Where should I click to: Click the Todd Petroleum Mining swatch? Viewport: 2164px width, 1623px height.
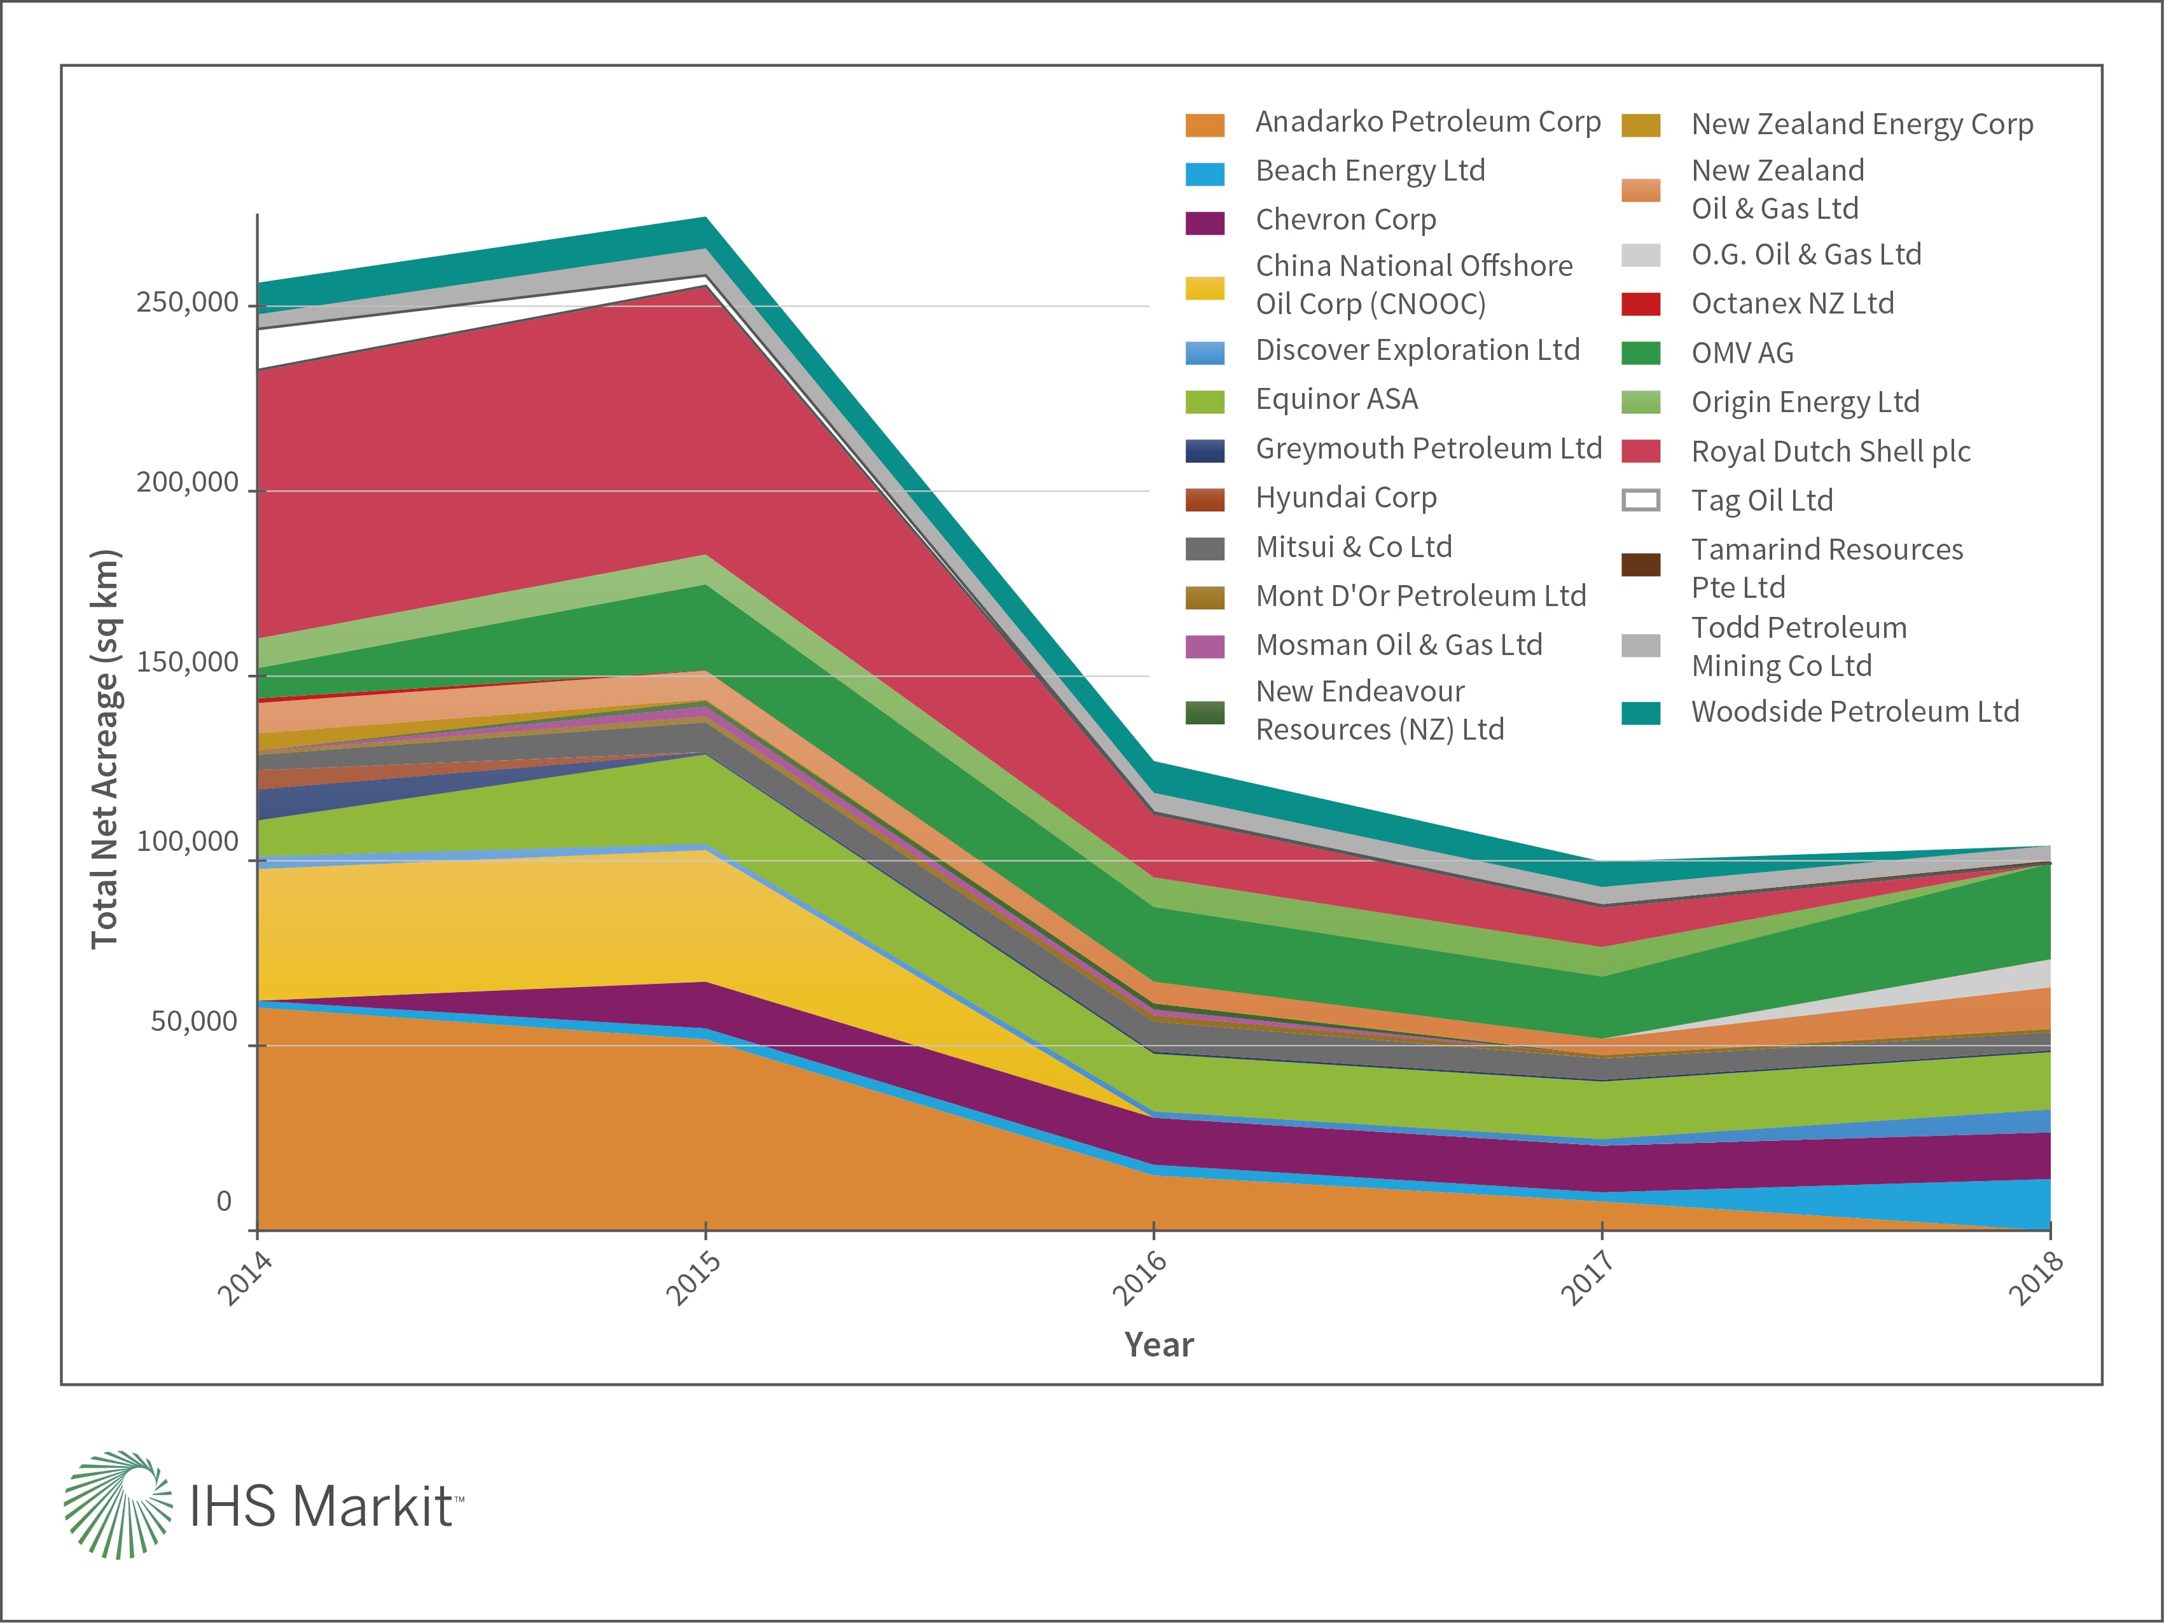pyautogui.click(x=1640, y=646)
